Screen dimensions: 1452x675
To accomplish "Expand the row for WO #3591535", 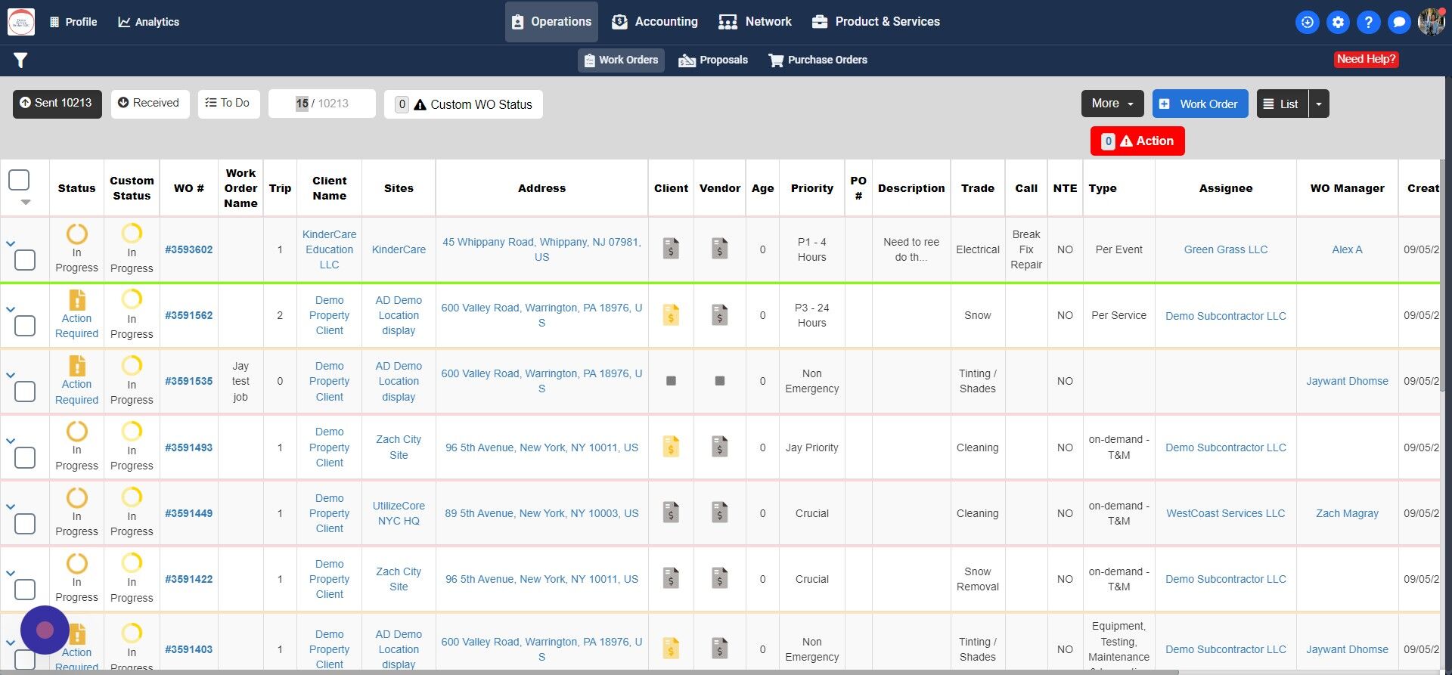I will [11, 375].
